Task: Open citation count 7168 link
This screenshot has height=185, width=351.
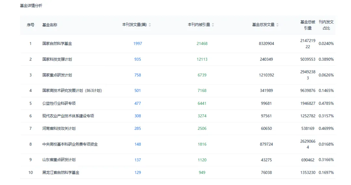Action: (202, 91)
